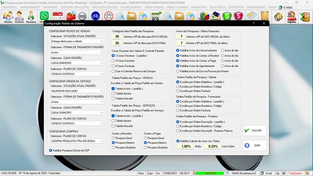Open the AJUDA menu
The height and width of the screenshot is (176, 313).
pos(272,7)
